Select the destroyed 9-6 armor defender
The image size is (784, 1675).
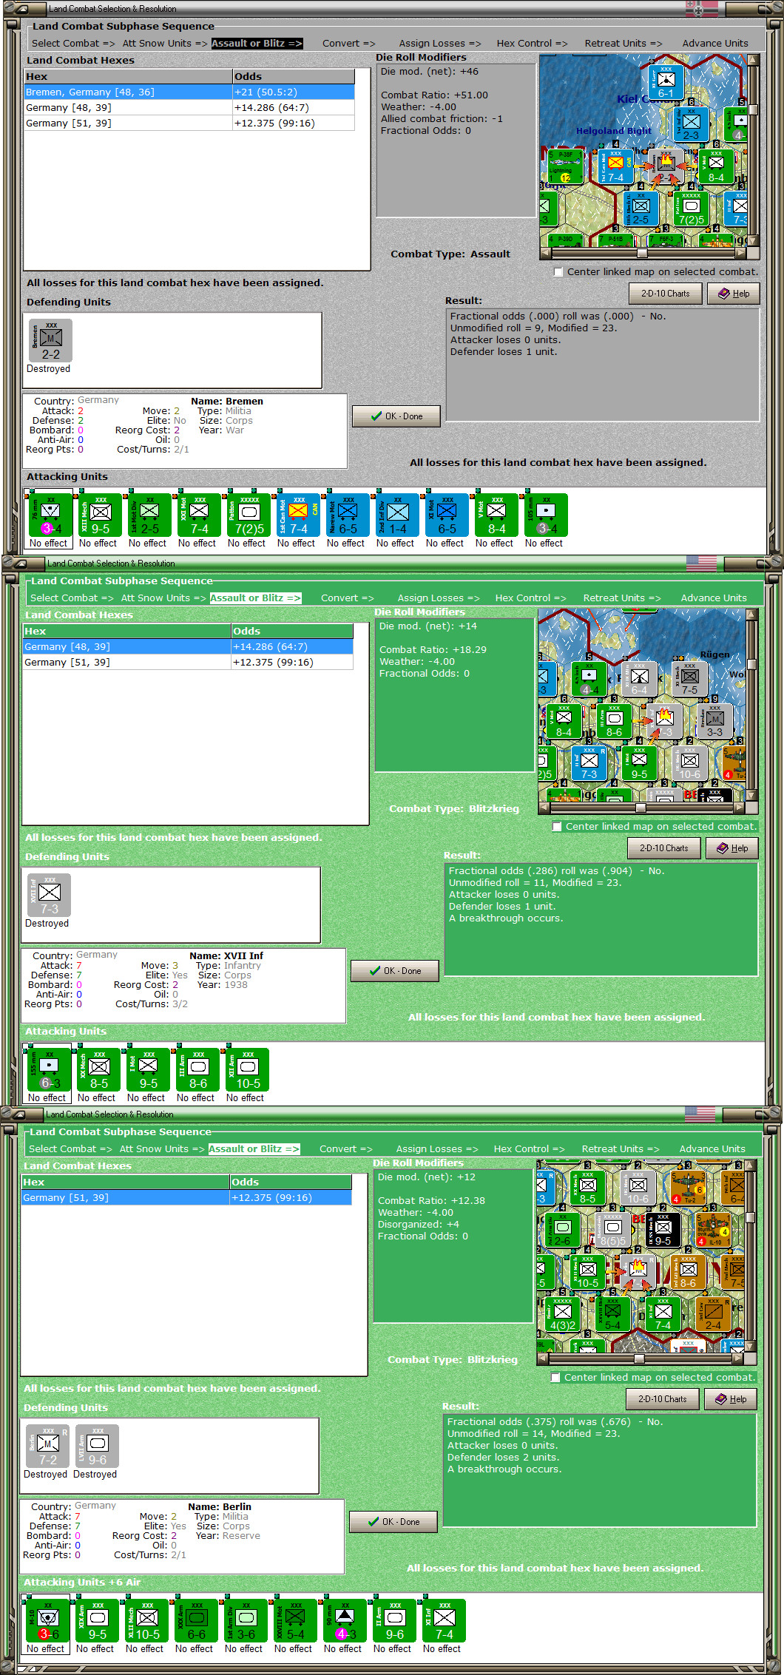98,1446
